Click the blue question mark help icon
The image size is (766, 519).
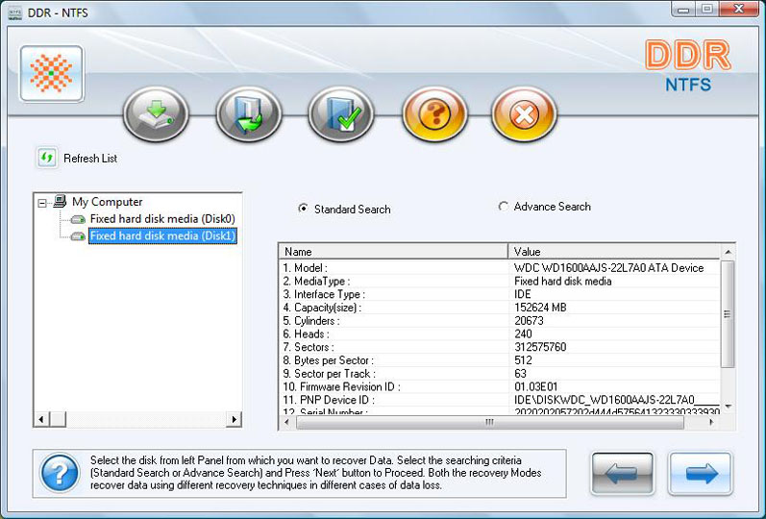tap(60, 473)
